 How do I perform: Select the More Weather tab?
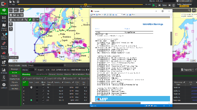[x=78, y=74]
